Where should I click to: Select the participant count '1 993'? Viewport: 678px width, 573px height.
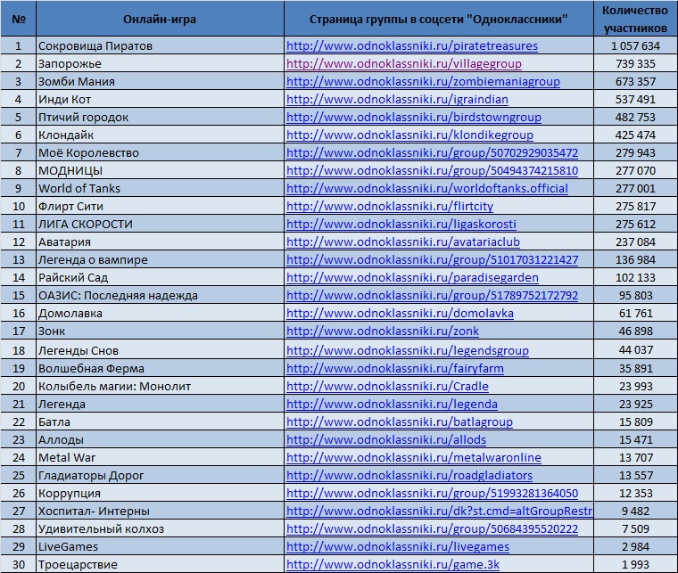click(x=635, y=564)
